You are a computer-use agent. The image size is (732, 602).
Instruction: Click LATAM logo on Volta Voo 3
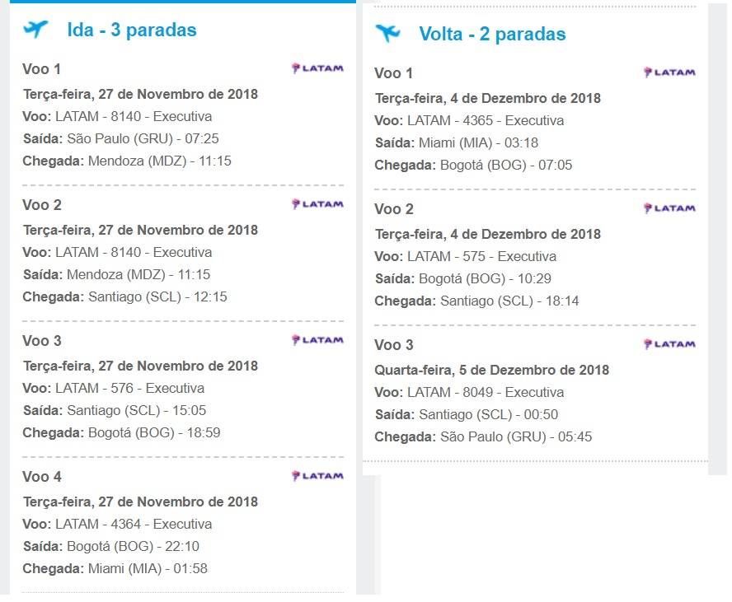[669, 344]
